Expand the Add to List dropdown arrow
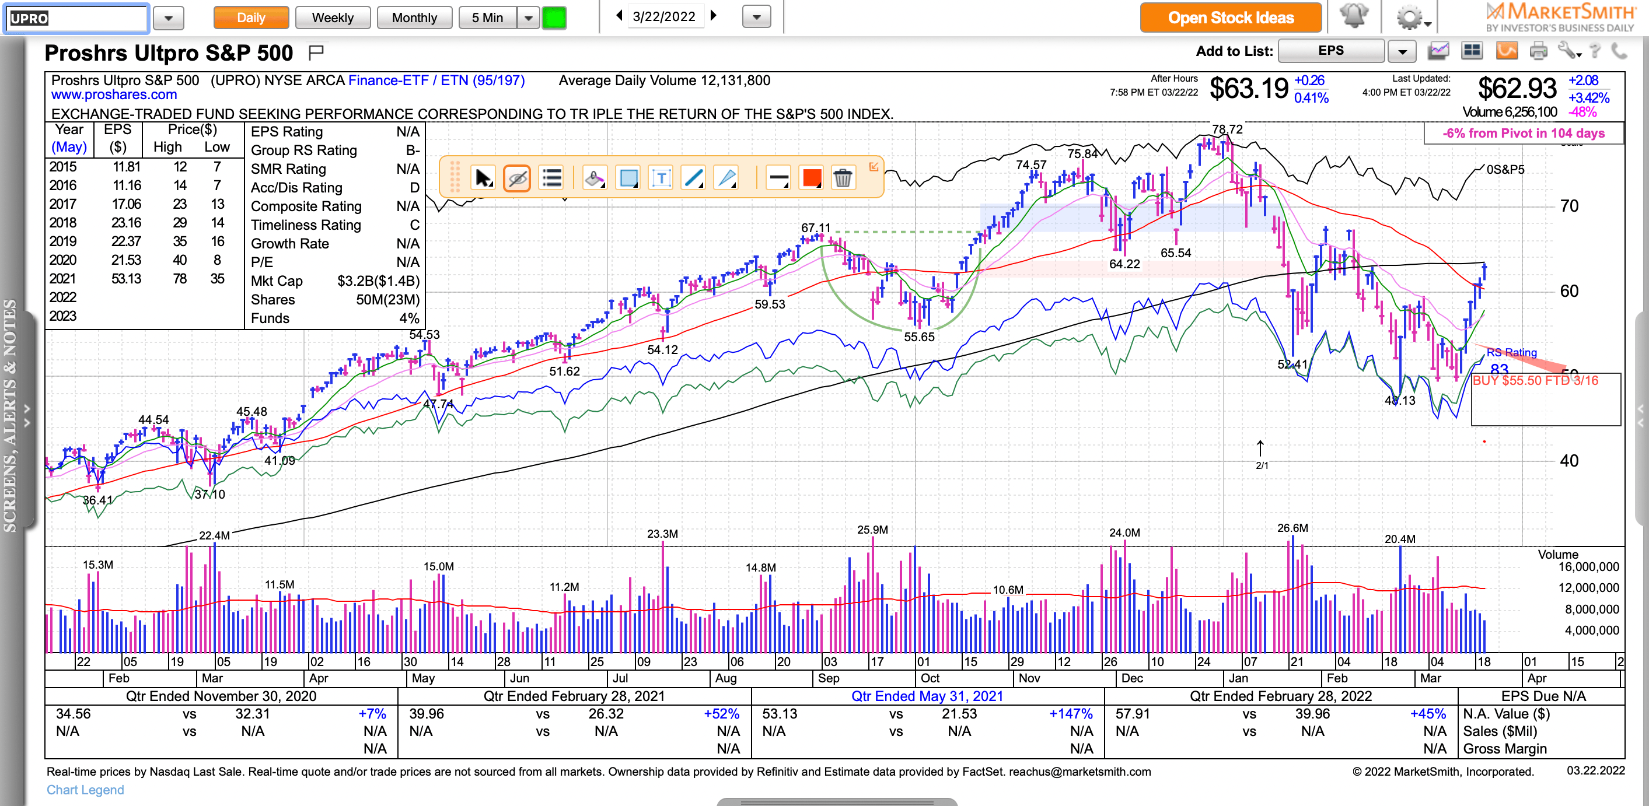1649x806 pixels. coord(1402,51)
